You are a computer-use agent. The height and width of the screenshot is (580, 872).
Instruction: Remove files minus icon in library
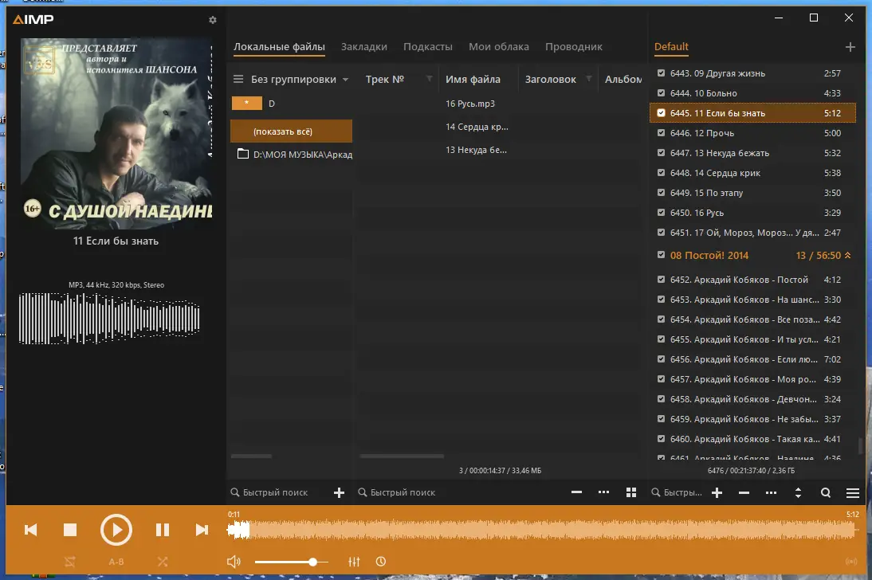[577, 492]
